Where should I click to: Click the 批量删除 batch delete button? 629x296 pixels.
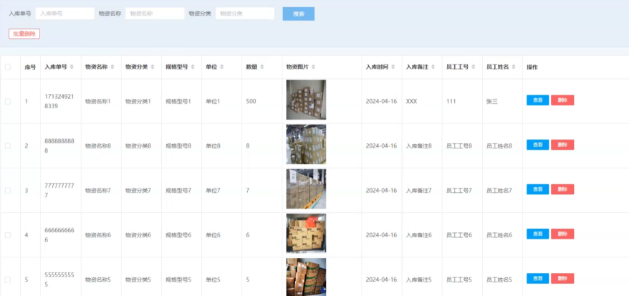click(x=24, y=34)
